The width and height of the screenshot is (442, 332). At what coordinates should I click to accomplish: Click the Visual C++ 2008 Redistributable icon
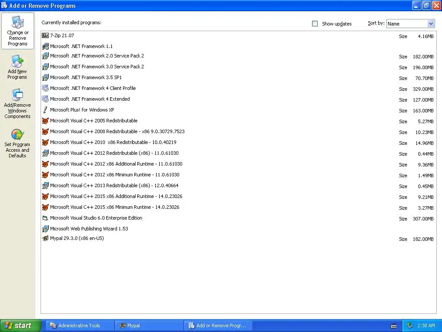pos(45,131)
